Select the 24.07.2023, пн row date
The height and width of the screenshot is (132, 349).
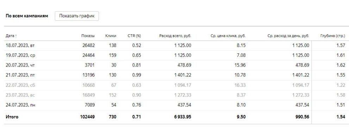(20, 105)
